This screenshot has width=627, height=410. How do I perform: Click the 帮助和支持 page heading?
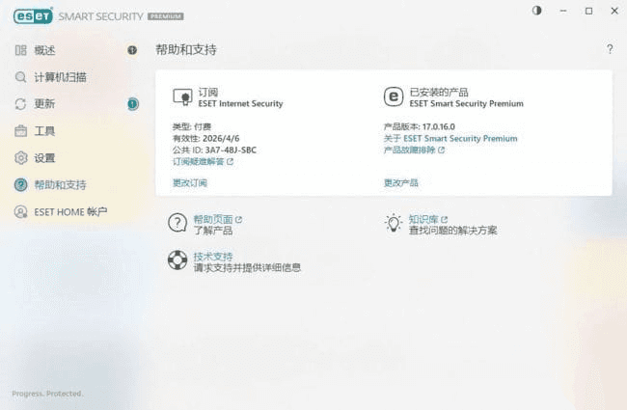click(x=186, y=49)
